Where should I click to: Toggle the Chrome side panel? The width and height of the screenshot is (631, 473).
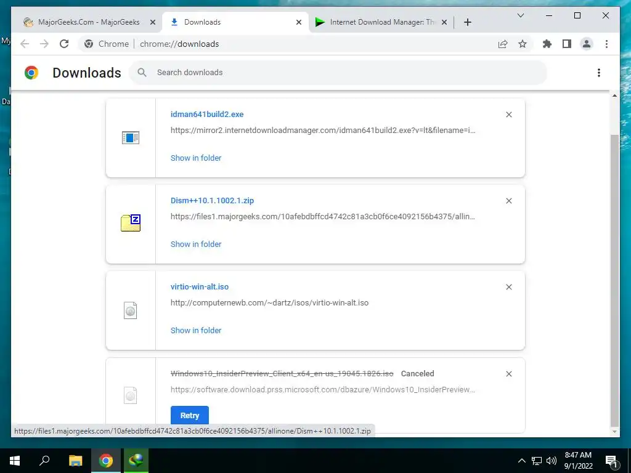pyautogui.click(x=567, y=44)
